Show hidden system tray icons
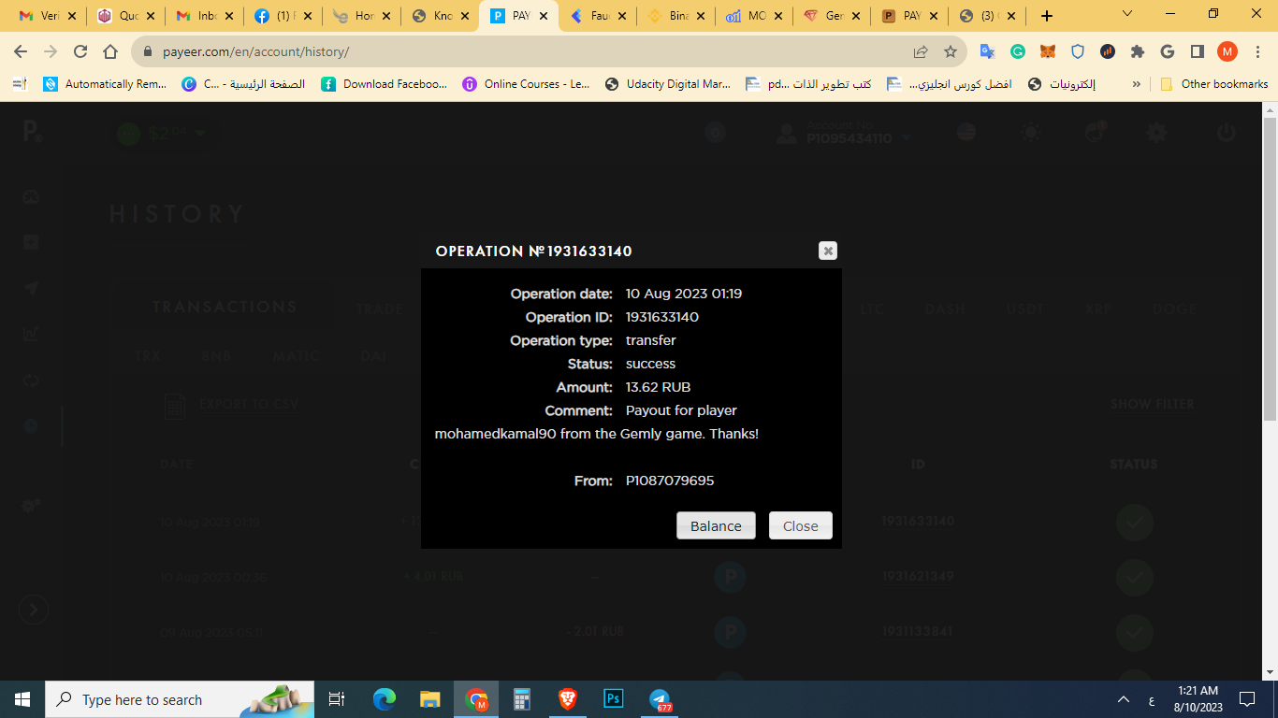 (x=1124, y=699)
